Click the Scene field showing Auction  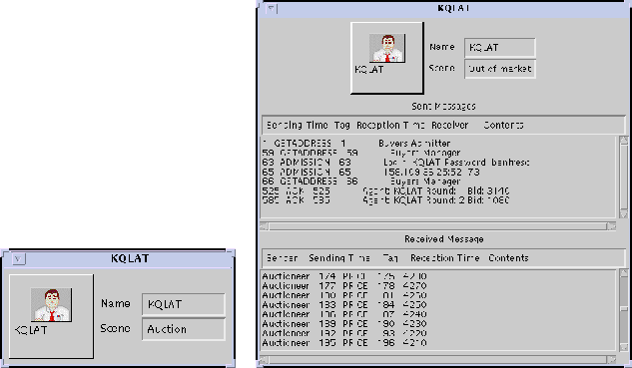pos(184,329)
